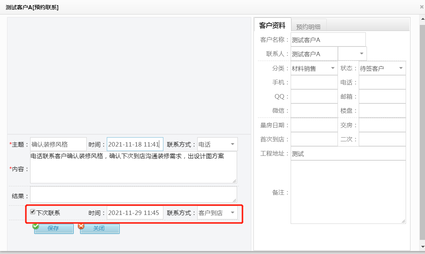Click the 结果 text area
The height and width of the screenshot is (254, 425).
pyautogui.click(x=133, y=194)
